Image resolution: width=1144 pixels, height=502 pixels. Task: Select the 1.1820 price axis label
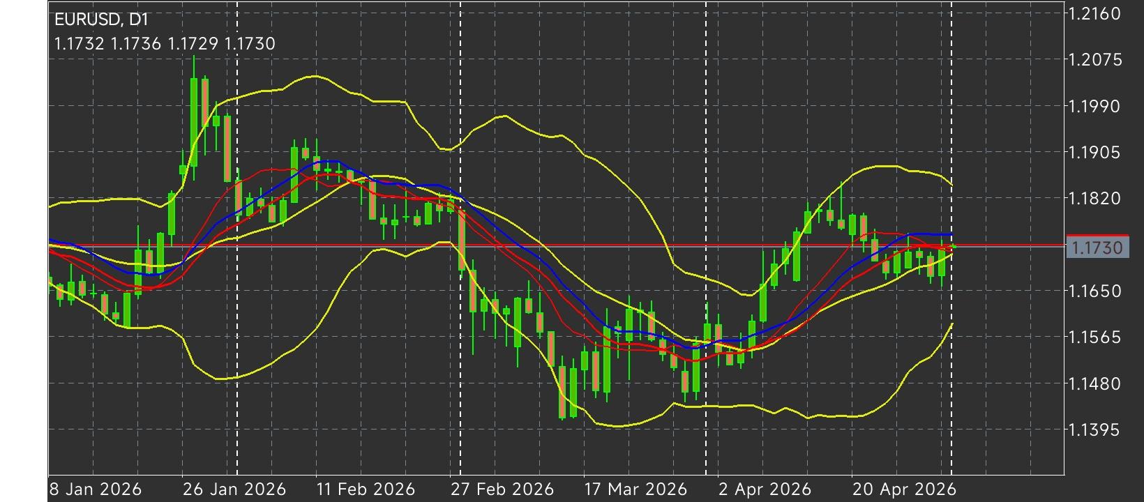(1096, 198)
